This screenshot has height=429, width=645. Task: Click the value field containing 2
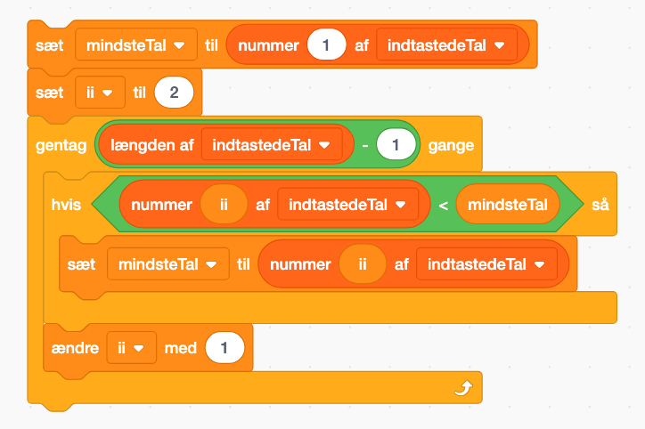174,93
